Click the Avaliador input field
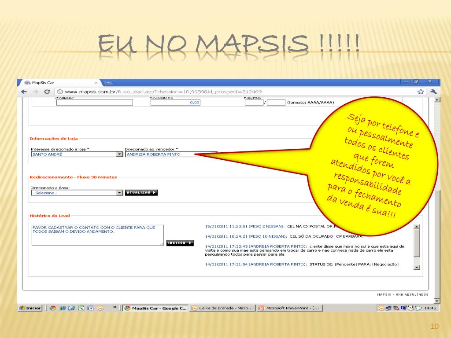This screenshot has height=338, width=451. [95, 103]
